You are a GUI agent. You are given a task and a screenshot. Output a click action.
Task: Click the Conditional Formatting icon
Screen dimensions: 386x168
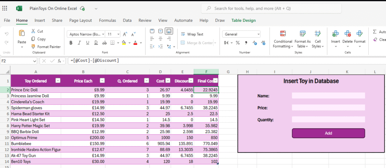283,34
